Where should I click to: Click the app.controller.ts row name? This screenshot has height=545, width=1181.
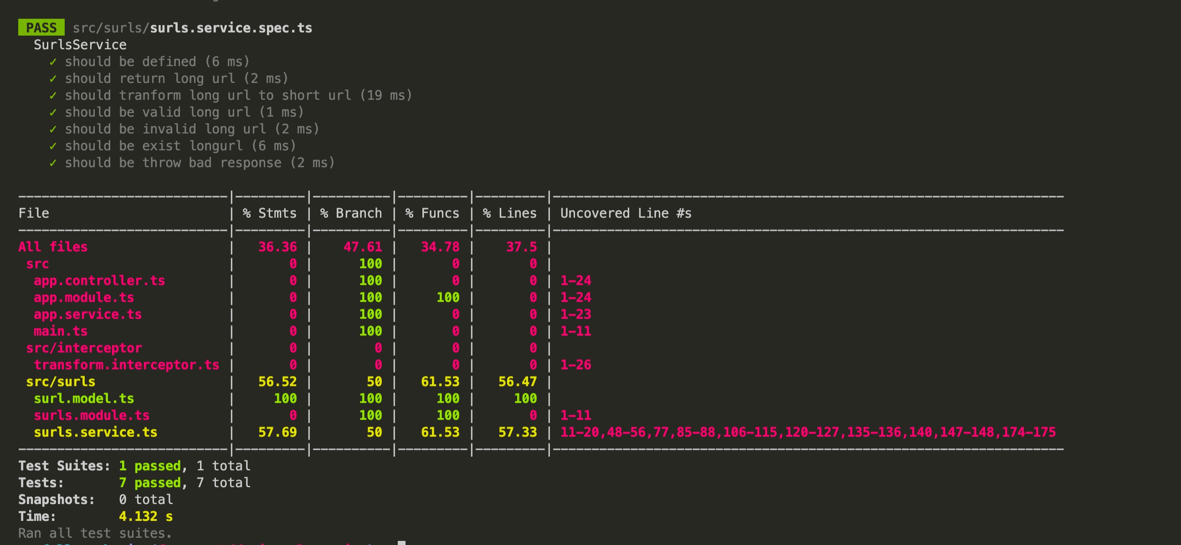coord(99,281)
